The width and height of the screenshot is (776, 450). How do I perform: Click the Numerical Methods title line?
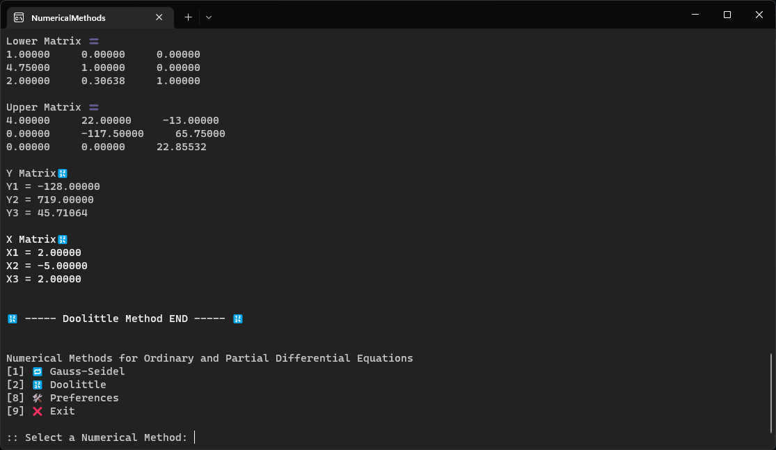click(x=209, y=358)
